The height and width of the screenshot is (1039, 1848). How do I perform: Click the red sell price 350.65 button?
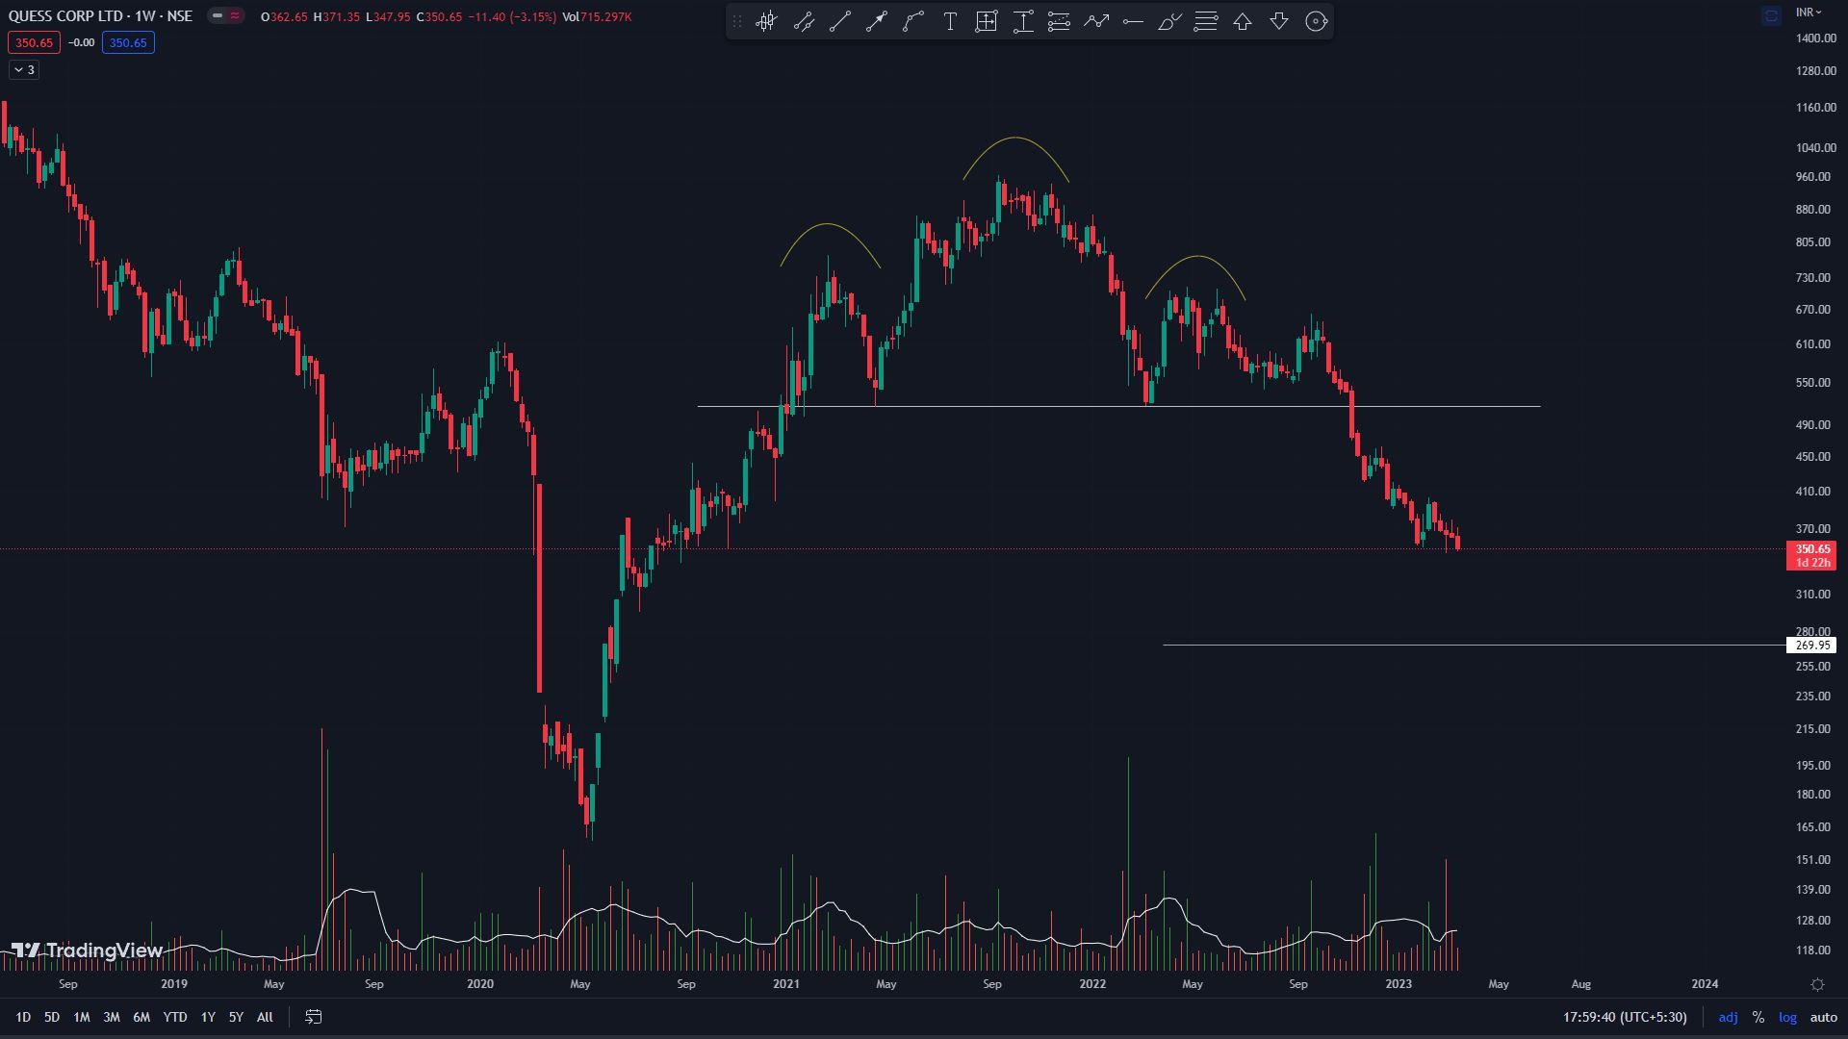34,42
